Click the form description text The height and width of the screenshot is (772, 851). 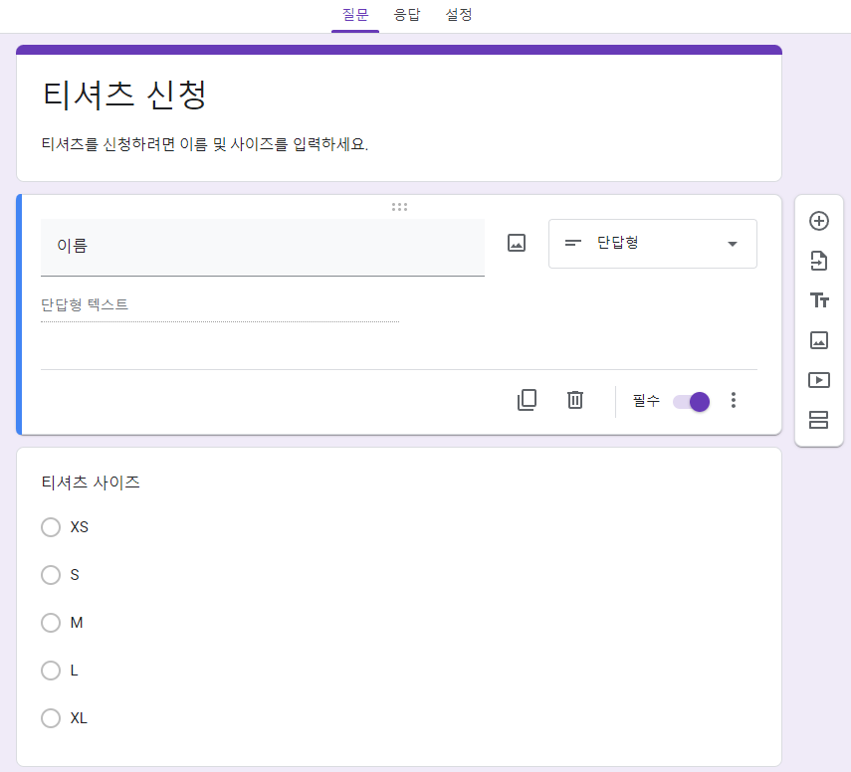205,144
